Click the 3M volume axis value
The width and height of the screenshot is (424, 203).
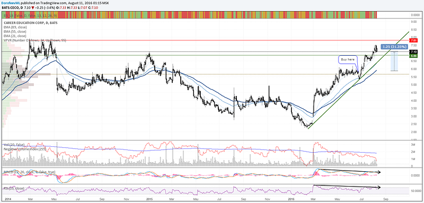(414, 145)
